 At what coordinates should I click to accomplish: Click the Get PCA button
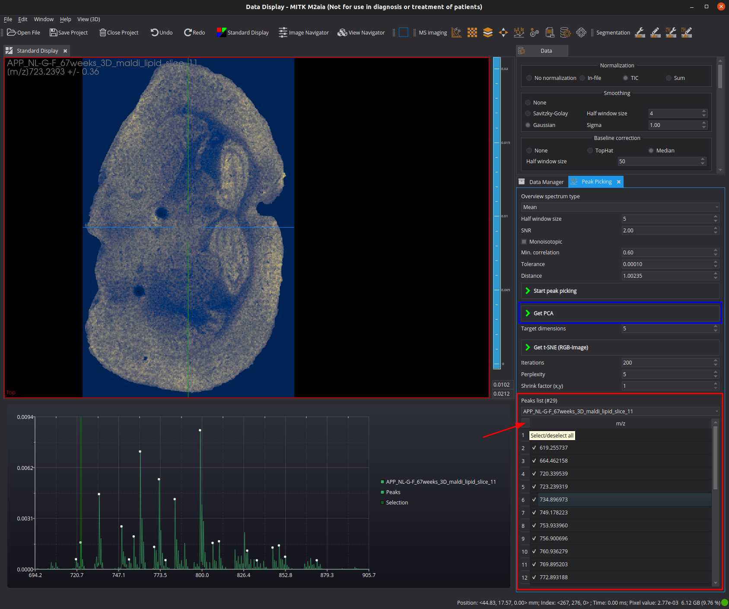[620, 313]
